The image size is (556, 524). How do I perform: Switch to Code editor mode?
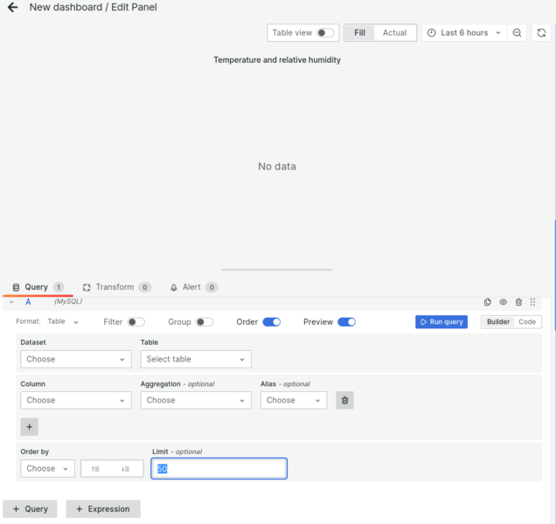pyautogui.click(x=527, y=322)
